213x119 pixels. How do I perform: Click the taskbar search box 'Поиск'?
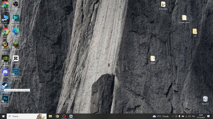point(27,116)
